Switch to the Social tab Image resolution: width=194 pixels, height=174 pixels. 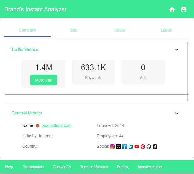point(120,30)
